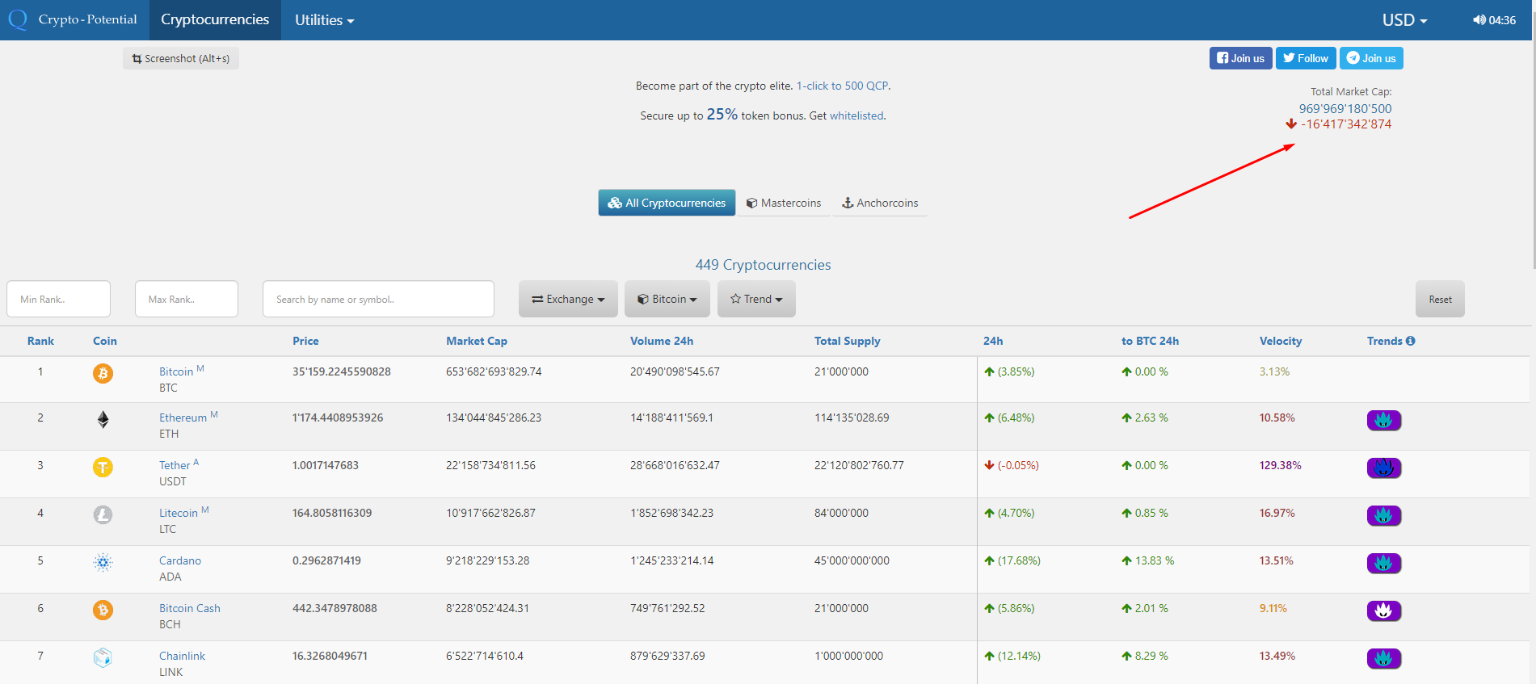This screenshot has height=684, width=1536.
Task: Open the Exchange filter dropdown
Action: pos(568,299)
